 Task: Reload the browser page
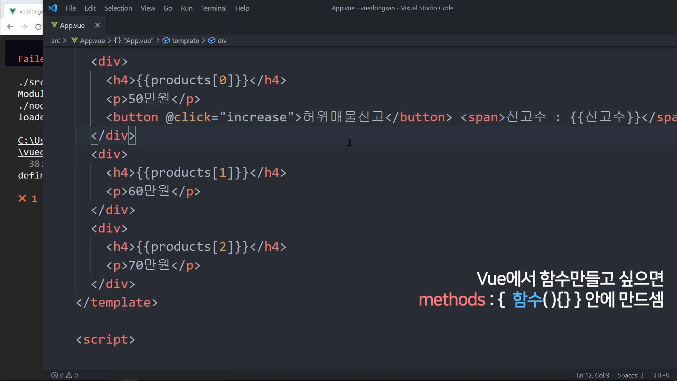tap(38, 27)
